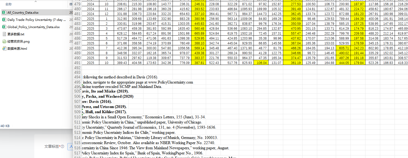Select file name Daily Trade Policy Uncertainty (7-day
The height and width of the screenshot is (158, 408).
click(37, 20)
